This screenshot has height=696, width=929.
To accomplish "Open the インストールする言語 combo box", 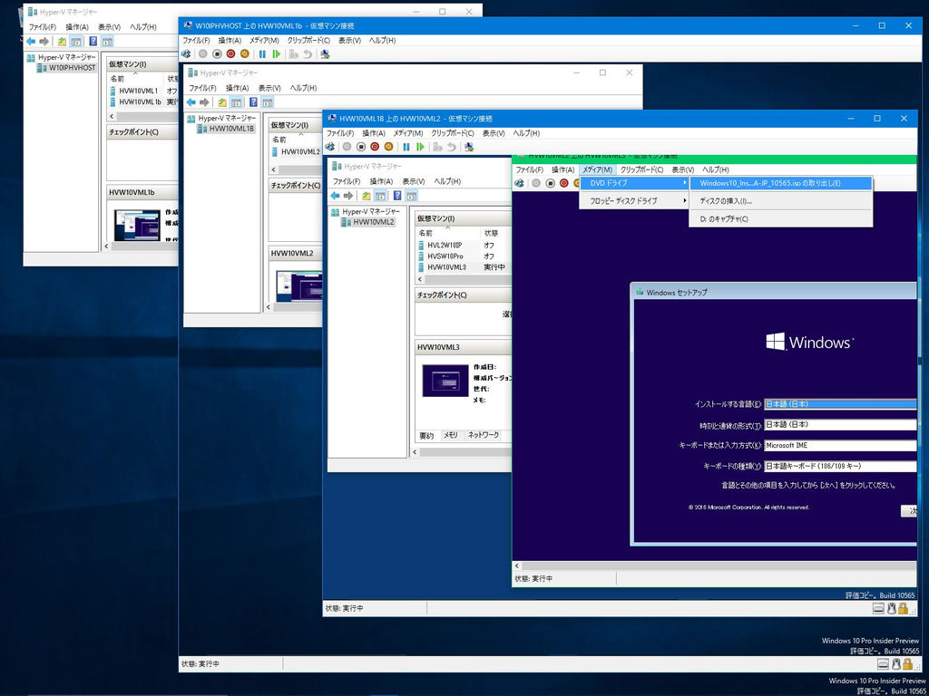I will pos(841,404).
